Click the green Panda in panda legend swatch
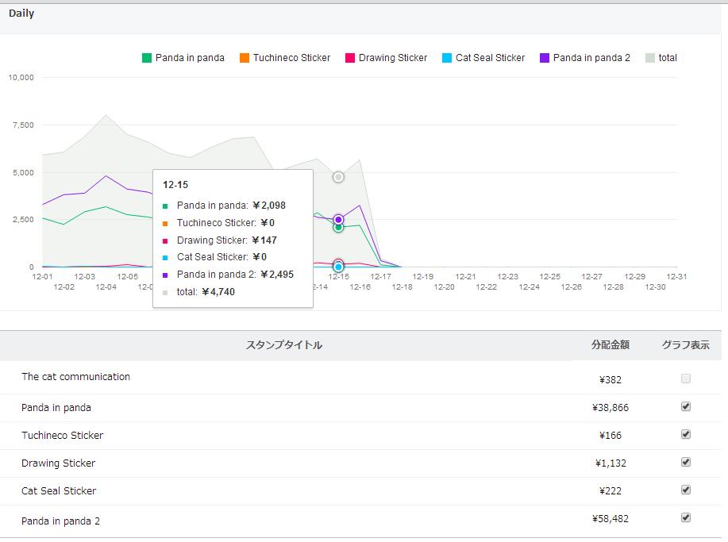This screenshot has height=542, width=728. pyautogui.click(x=147, y=58)
